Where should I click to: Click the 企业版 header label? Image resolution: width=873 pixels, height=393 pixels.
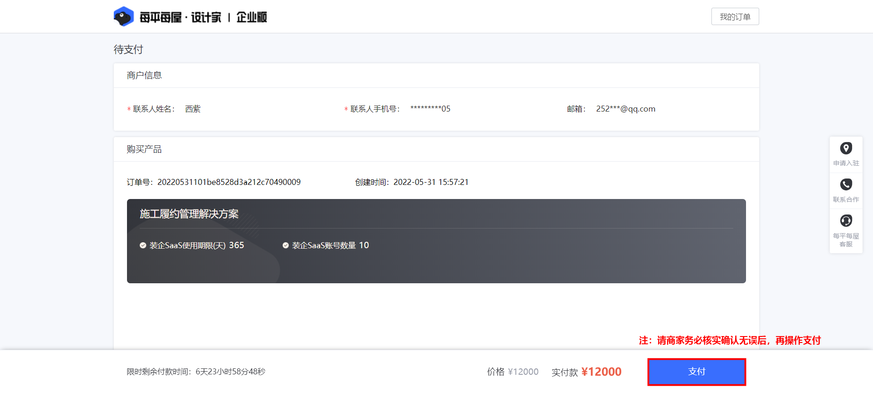[x=251, y=17]
